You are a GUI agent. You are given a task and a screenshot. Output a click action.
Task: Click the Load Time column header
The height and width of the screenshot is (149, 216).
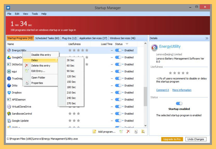(x=106, y=44)
